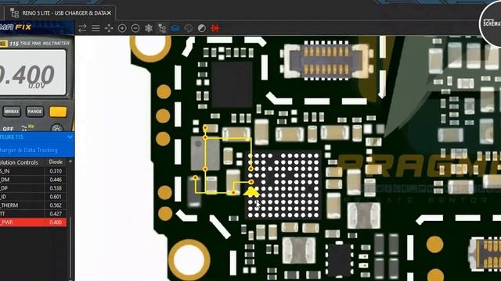
Task: Select the OFF position on multimeter
Action: [8, 129]
